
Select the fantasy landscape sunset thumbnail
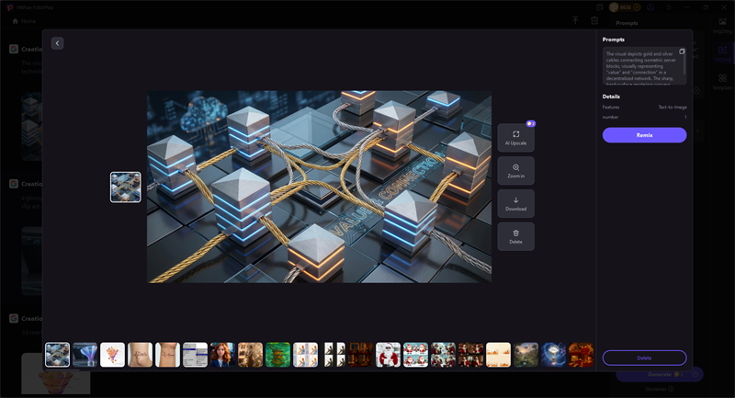coord(526,355)
